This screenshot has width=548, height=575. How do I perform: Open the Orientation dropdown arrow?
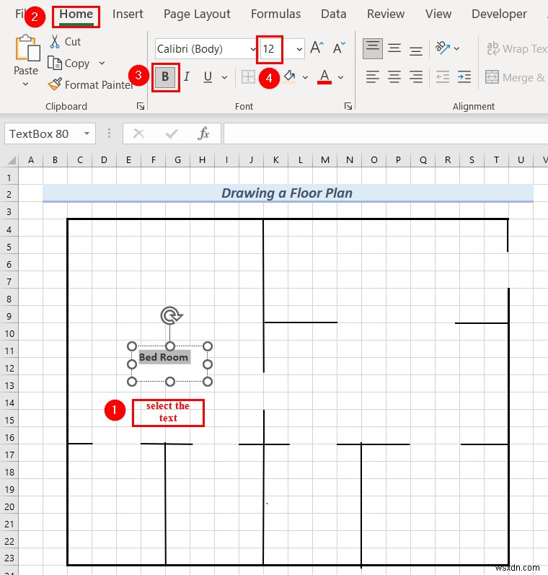[x=456, y=48]
